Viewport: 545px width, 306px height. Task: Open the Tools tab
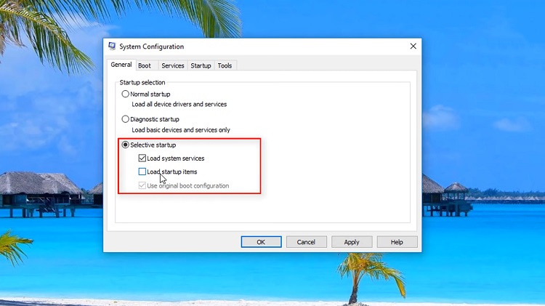tap(225, 65)
